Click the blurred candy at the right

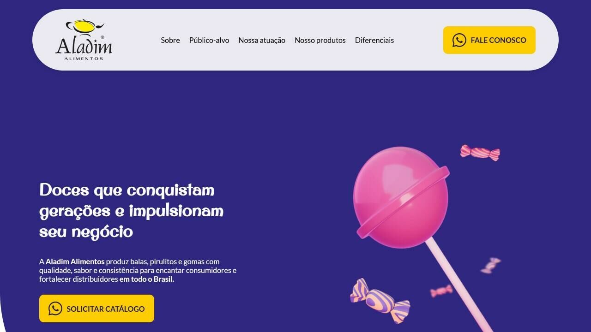(x=491, y=265)
